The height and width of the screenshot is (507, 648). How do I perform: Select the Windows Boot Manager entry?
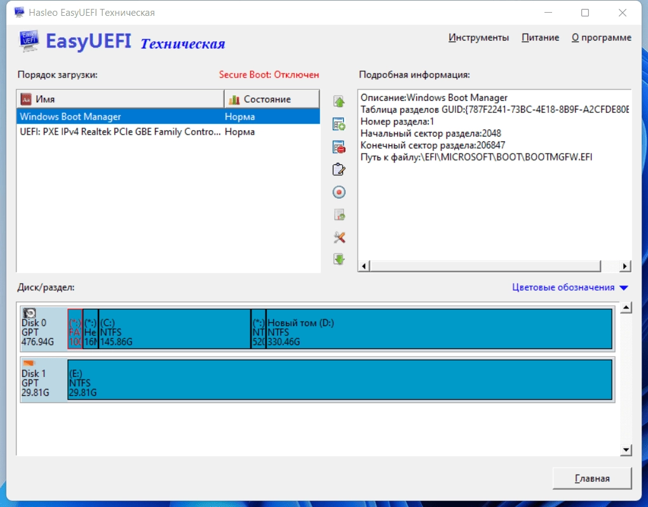click(168, 116)
